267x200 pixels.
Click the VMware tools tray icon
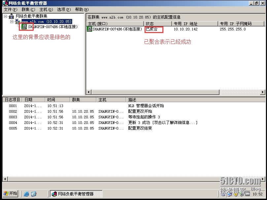coord(248,194)
